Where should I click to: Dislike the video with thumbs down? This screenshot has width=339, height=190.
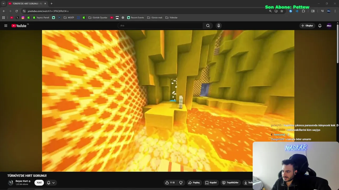(181, 183)
